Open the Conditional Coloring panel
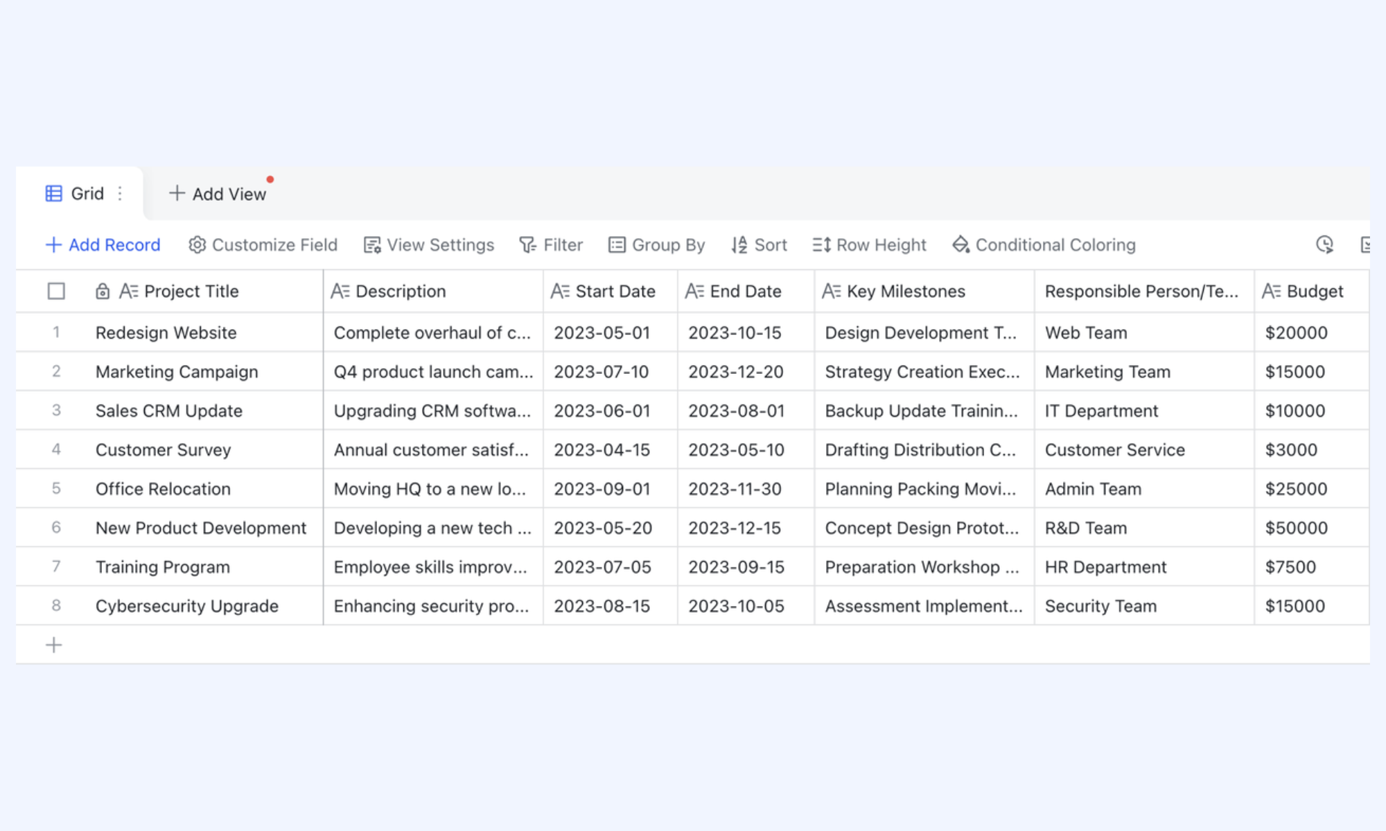The image size is (1386, 831). click(1044, 245)
